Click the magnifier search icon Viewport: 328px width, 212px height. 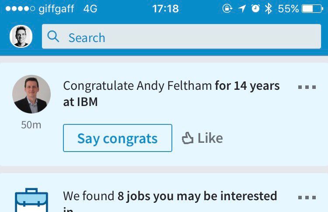[x=53, y=37]
